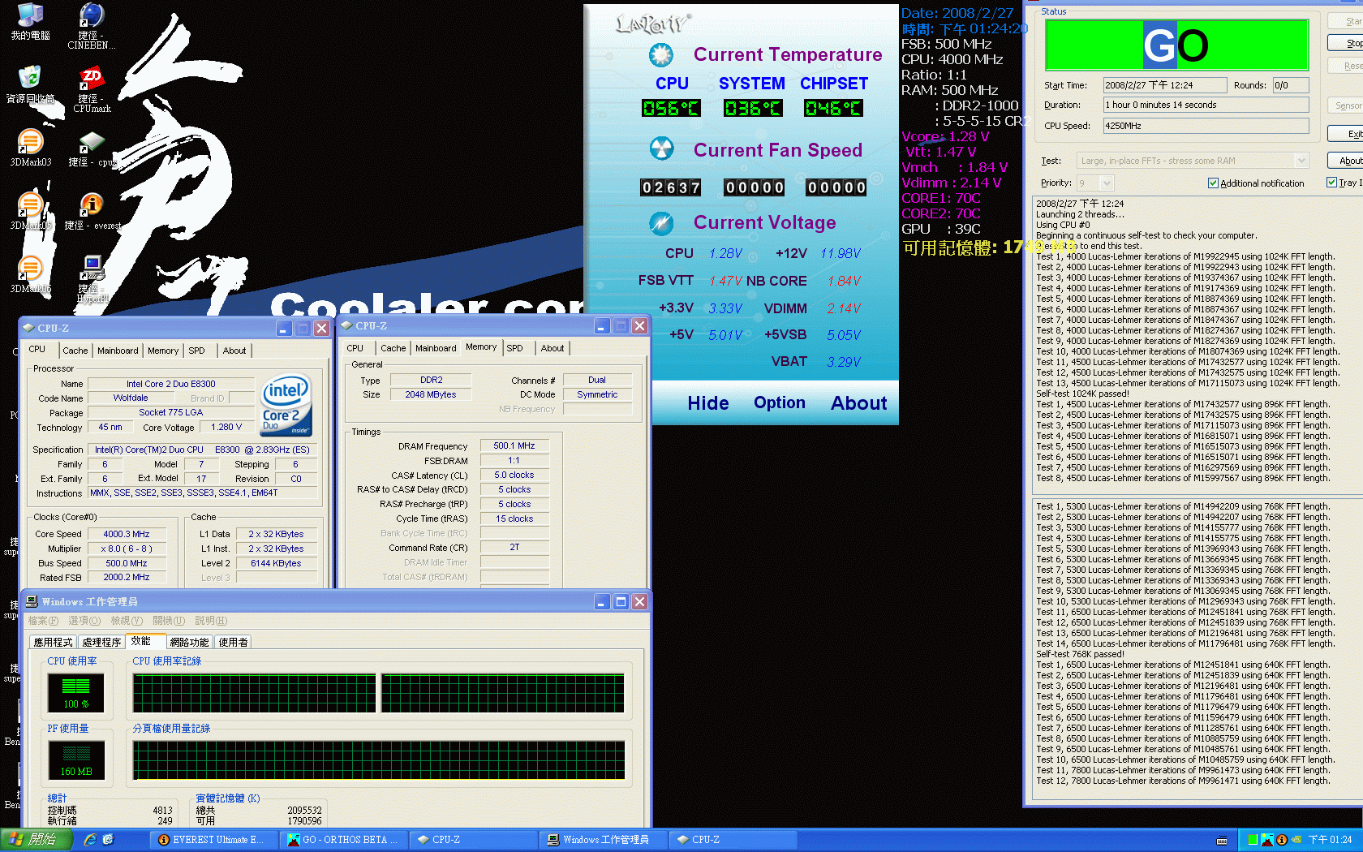Switch to Cache tab in left CPU-Z
Screen dimensions: 1363x852
pyautogui.click(x=75, y=351)
